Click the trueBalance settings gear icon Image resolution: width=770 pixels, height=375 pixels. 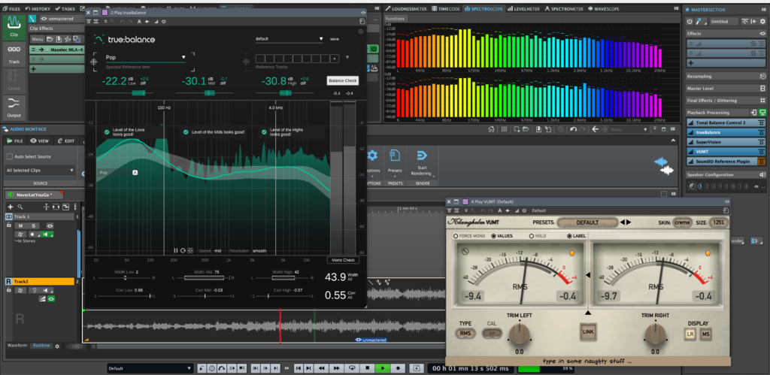pyautogui.click(x=362, y=32)
